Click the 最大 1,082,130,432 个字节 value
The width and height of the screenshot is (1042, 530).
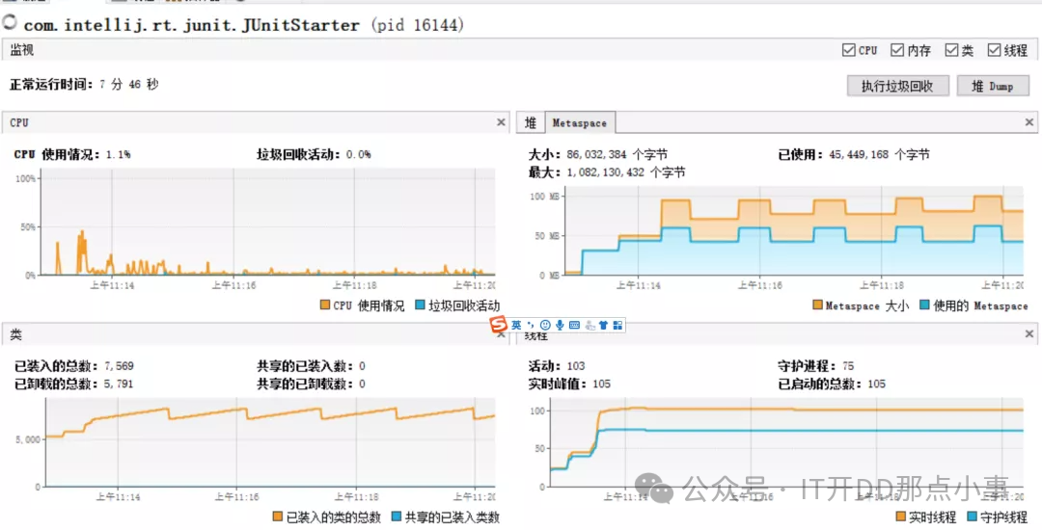point(606,172)
